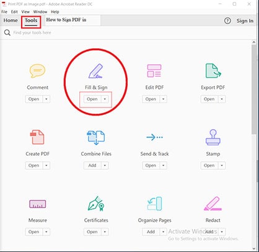Expand the Measure dropdown arrow
The image size is (259, 252).
click(46, 232)
